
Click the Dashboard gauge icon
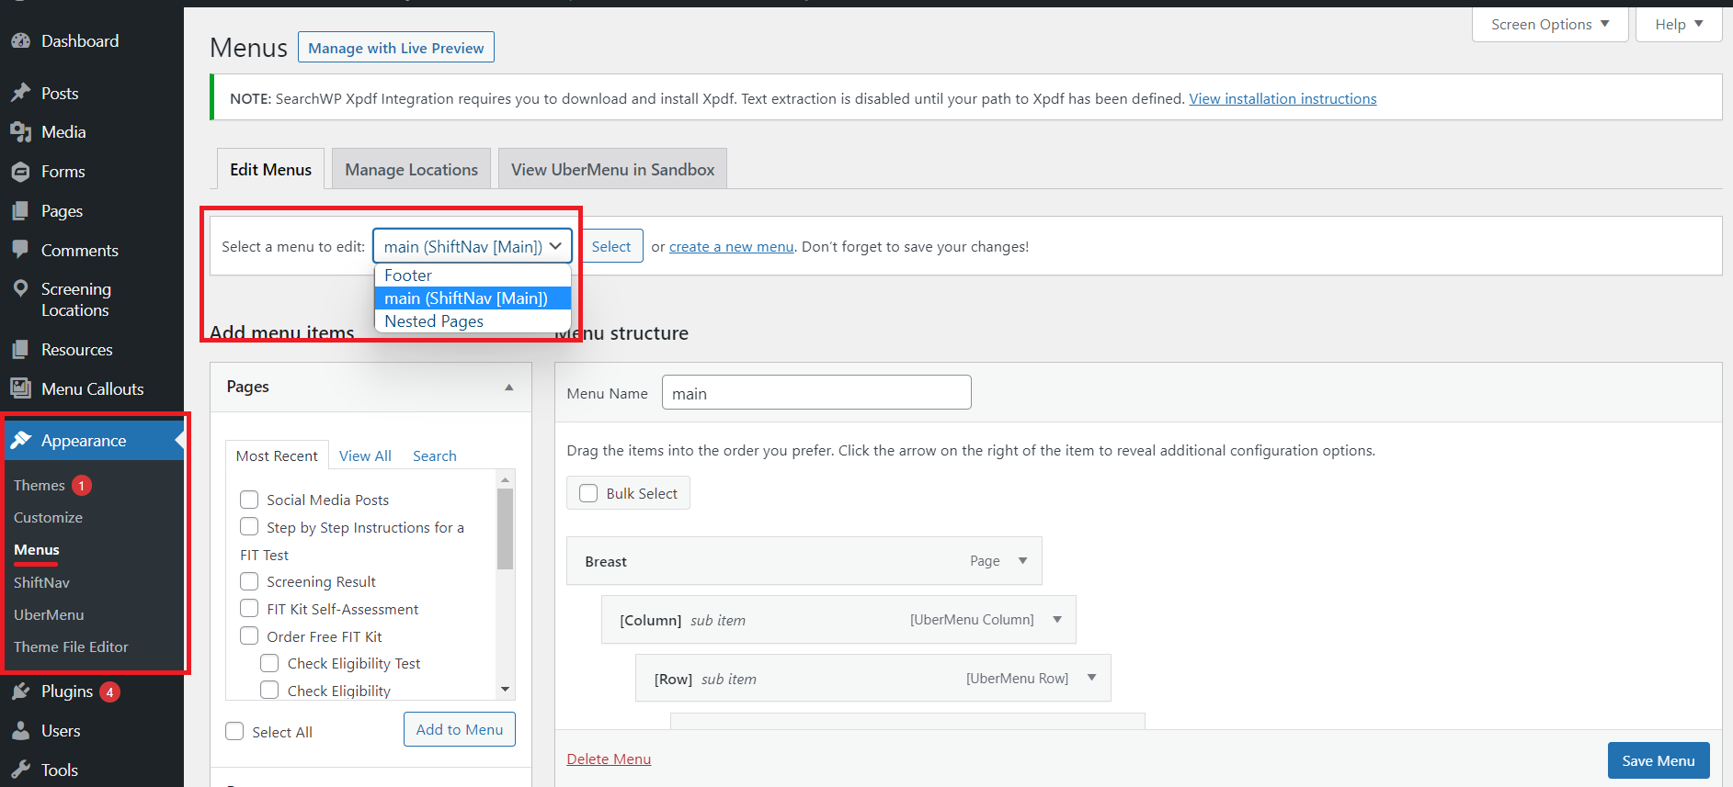tap(20, 41)
